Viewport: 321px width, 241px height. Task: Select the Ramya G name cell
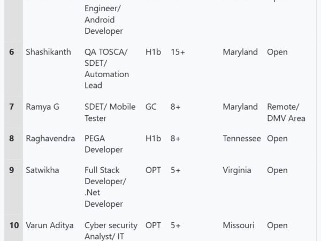42,107
